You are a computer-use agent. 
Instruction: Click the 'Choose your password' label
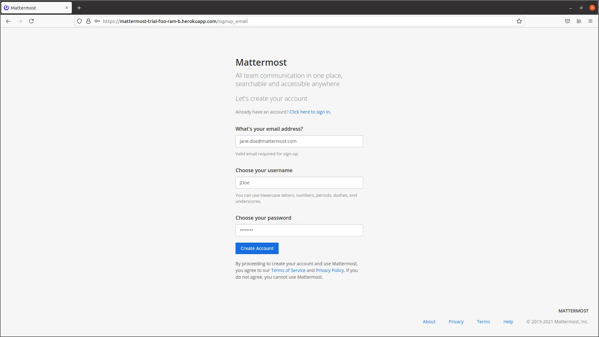263,218
